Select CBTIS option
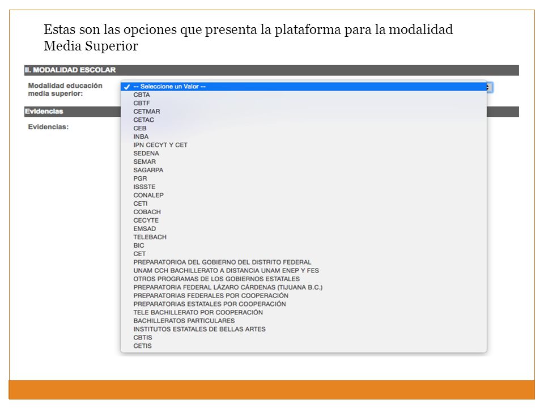Screen dimensions: 544x408 pyautogui.click(x=304, y=338)
